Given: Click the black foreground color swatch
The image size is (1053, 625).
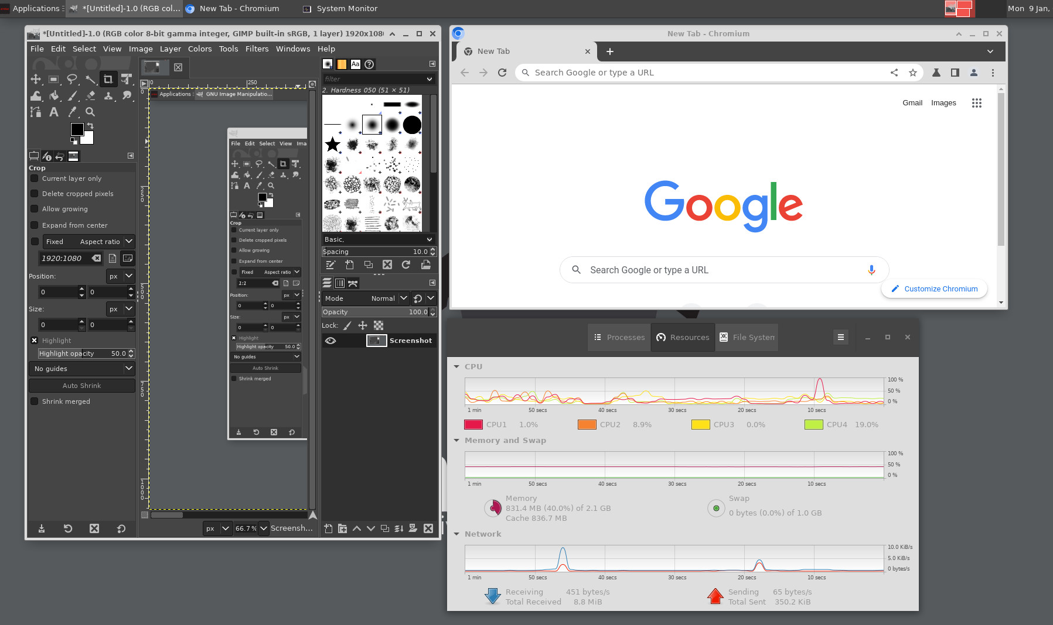Looking at the screenshot, I should 77,129.
